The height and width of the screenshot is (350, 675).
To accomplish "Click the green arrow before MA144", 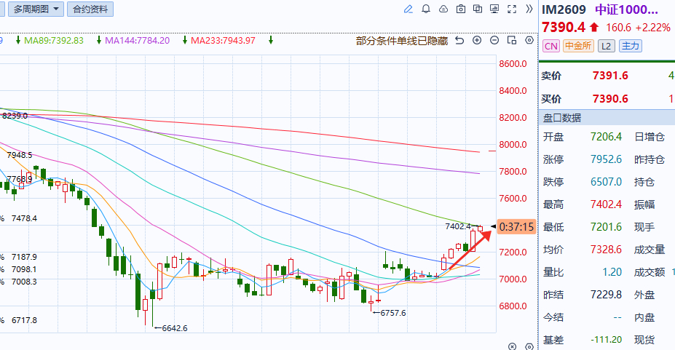I will [99, 41].
